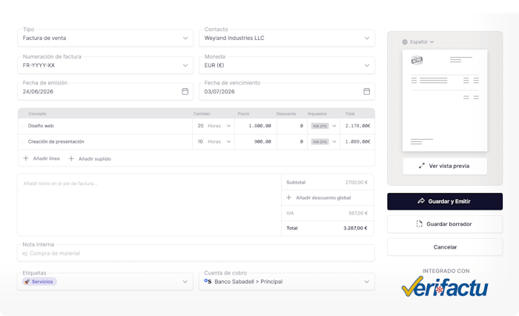Viewport: 519px width, 316px height.
Task: Open the emission date calendar icon
Action: (x=185, y=92)
